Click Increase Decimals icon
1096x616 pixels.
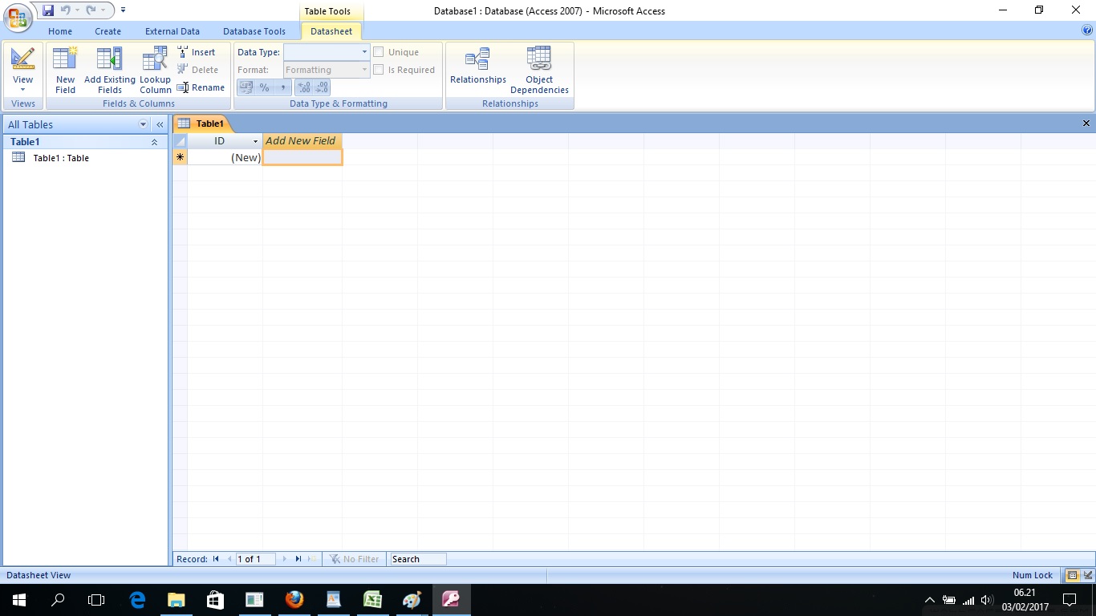pos(304,87)
